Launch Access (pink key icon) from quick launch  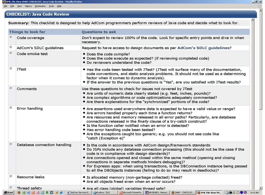click(x=38, y=192)
